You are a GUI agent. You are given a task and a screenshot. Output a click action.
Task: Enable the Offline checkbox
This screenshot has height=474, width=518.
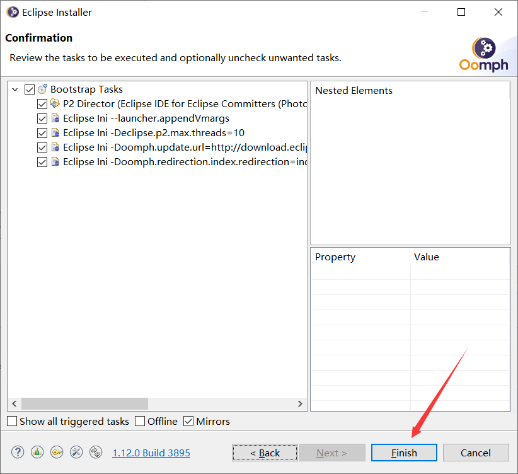[140, 421]
